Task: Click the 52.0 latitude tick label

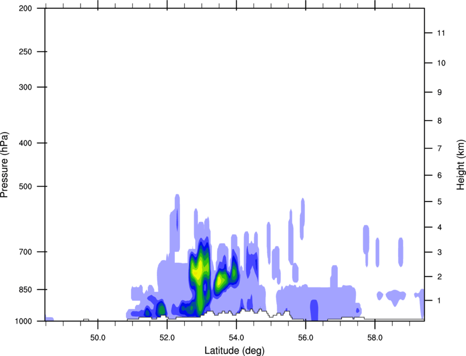Action: (167, 338)
